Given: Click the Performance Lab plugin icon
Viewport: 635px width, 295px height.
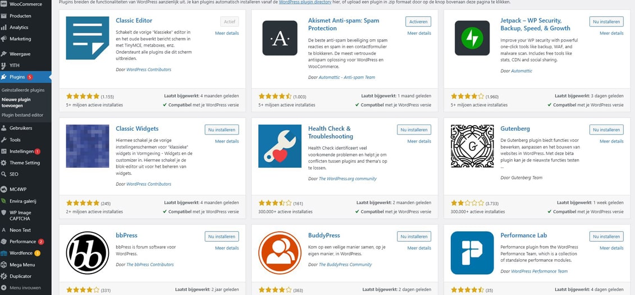Looking at the screenshot, I should (x=472, y=253).
